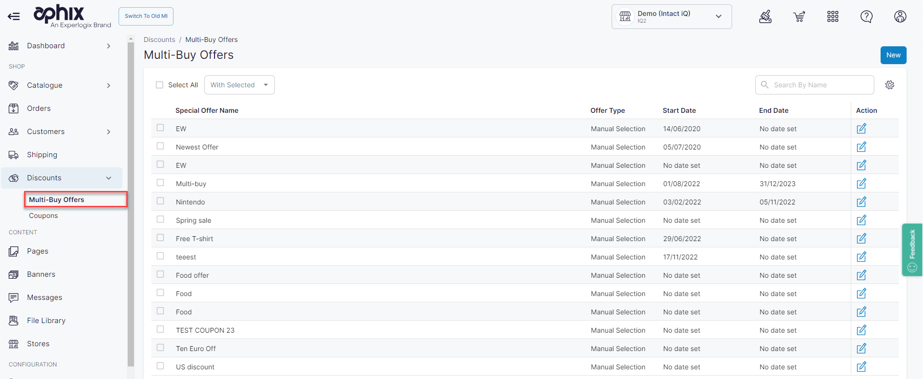Go to Orders in the sidebar
923x379 pixels.
pos(39,108)
